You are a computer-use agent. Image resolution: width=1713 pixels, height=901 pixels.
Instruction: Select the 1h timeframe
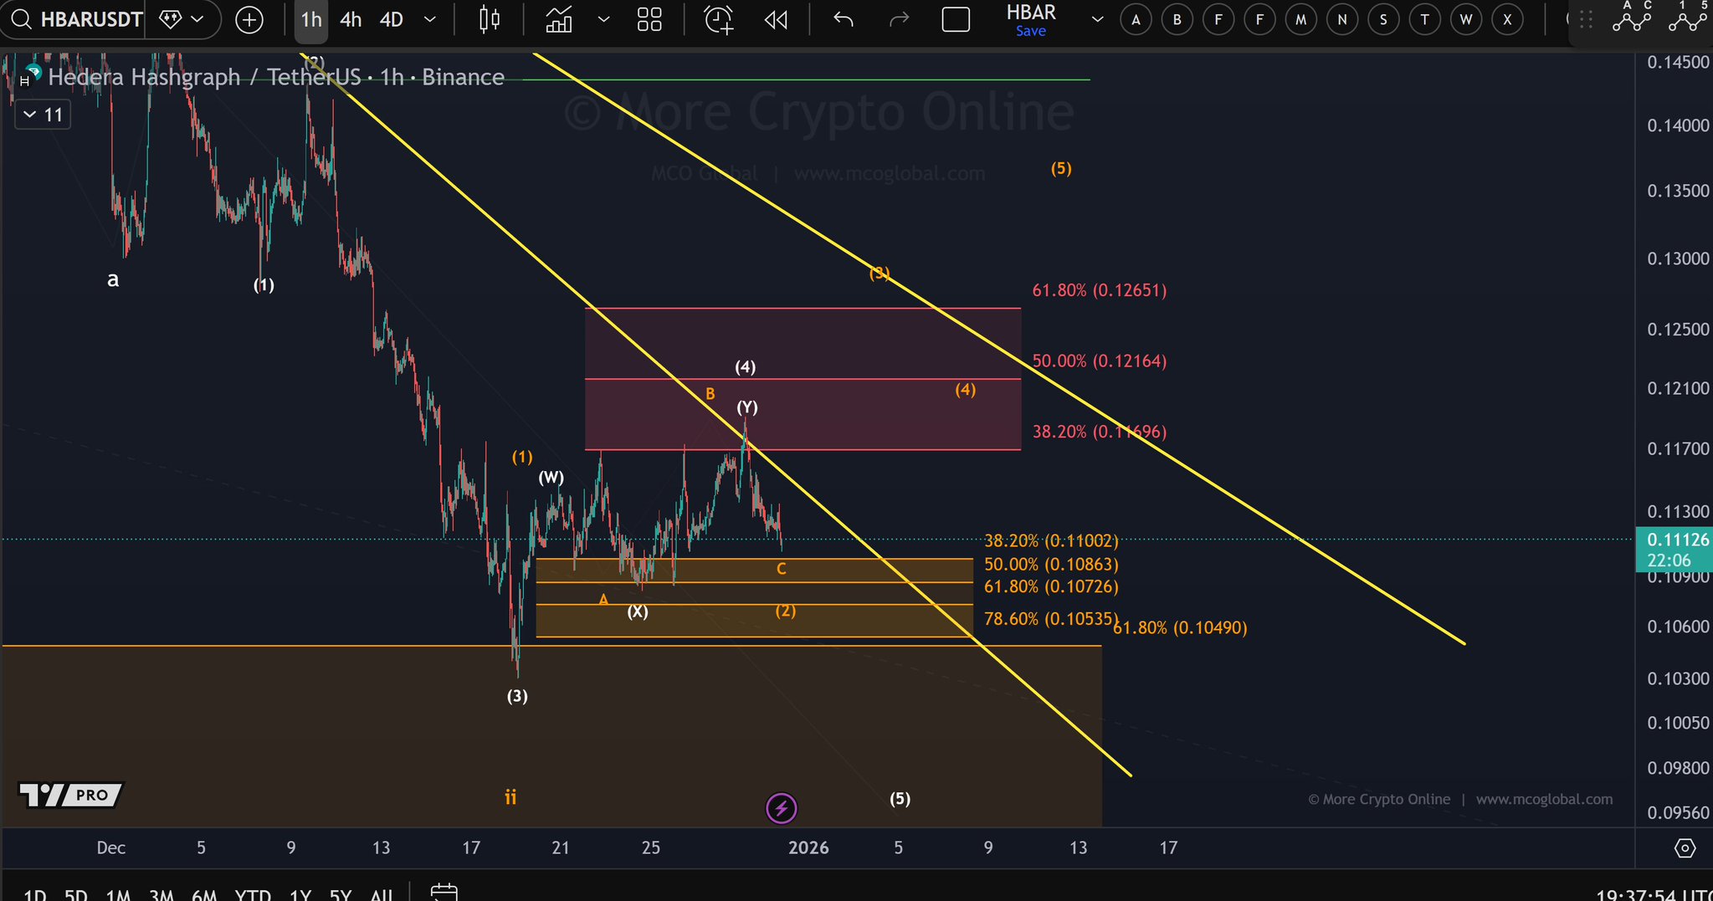tap(311, 19)
